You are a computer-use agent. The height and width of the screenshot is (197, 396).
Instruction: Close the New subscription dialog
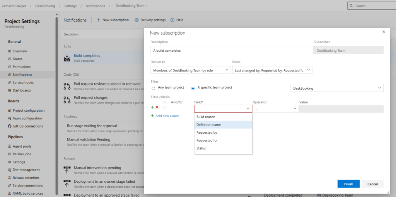coord(384,32)
